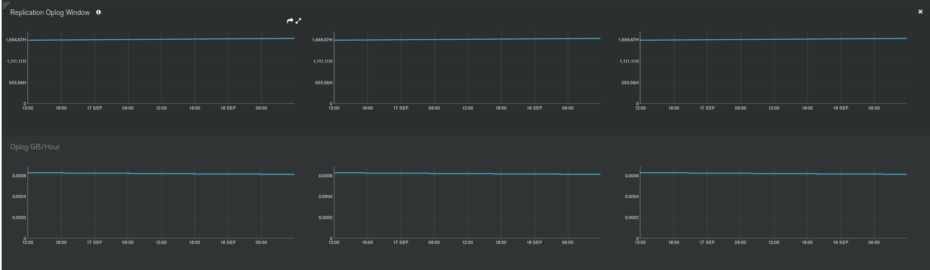Select 18 SEP marker on middle Oplog Window chart
The width and height of the screenshot is (930, 270).
(x=534, y=108)
